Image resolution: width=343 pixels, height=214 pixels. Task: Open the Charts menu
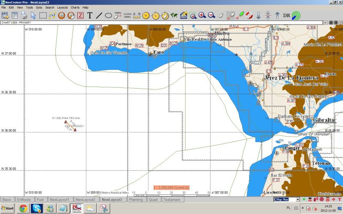(75, 7)
